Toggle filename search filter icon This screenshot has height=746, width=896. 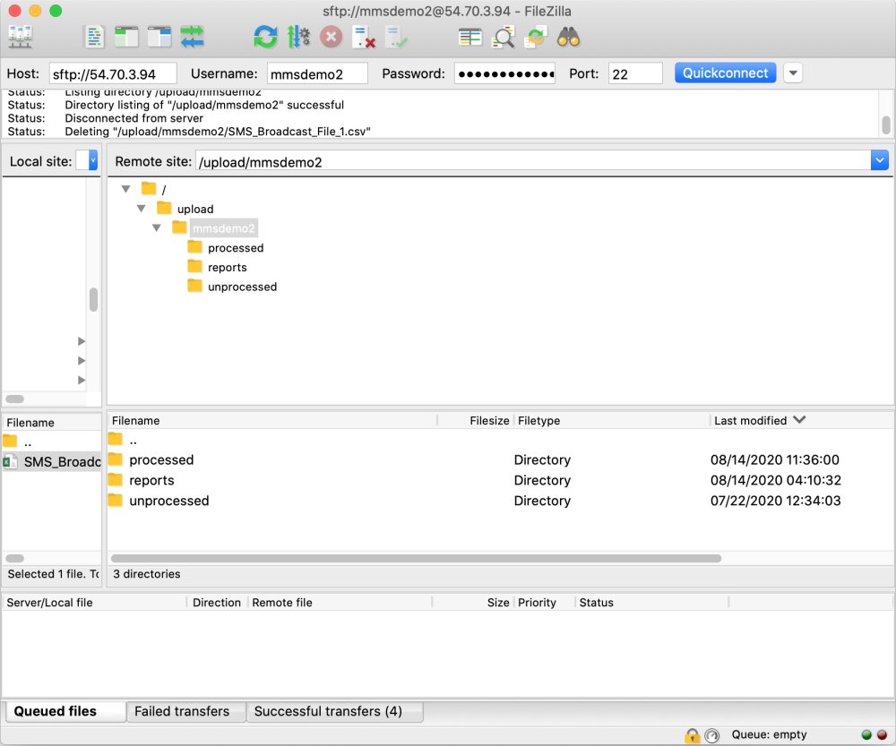click(x=503, y=38)
